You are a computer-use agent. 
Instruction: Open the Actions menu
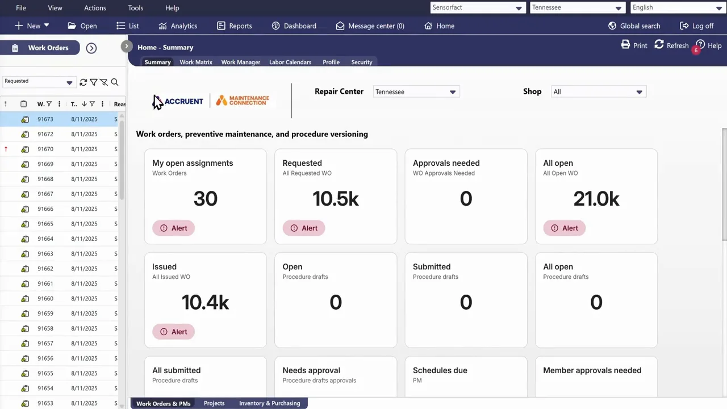pyautogui.click(x=95, y=8)
